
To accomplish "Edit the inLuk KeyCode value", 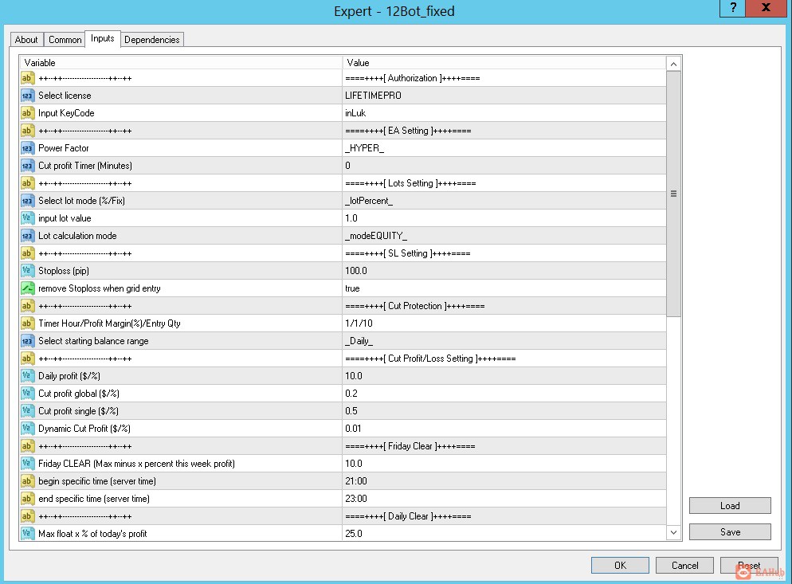I will pos(504,113).
